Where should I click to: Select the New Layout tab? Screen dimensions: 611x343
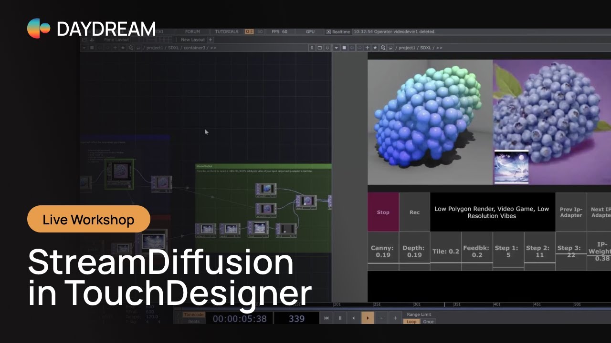193,40
